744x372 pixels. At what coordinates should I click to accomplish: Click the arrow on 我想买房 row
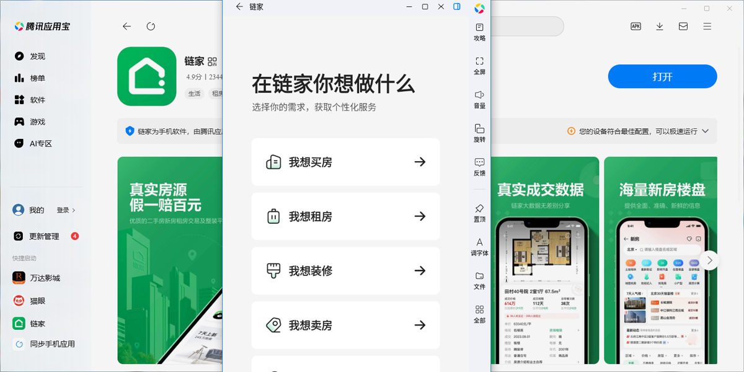point(420,162)
